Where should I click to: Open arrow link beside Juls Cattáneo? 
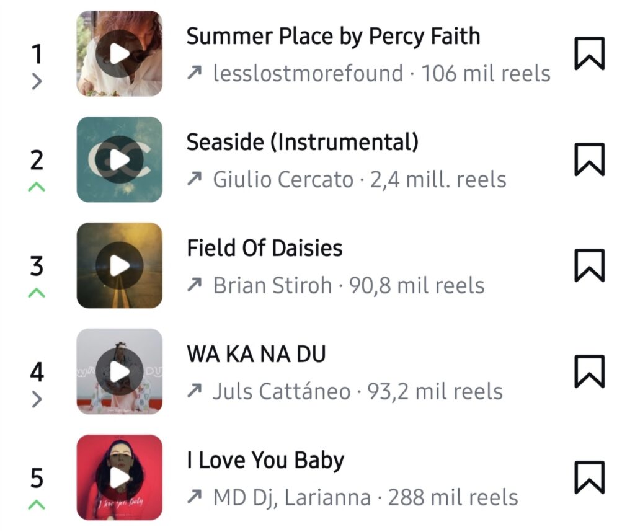click(194, 391)
